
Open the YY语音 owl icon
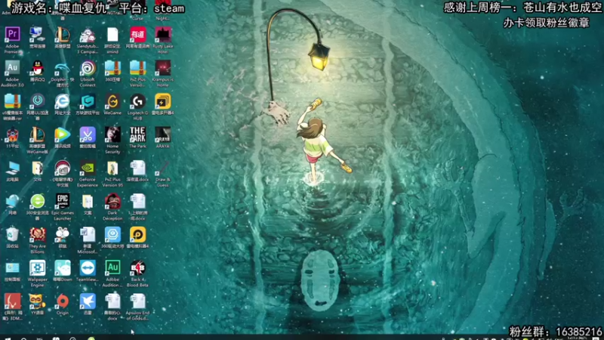pyautogui.click(x=37, y=301)
